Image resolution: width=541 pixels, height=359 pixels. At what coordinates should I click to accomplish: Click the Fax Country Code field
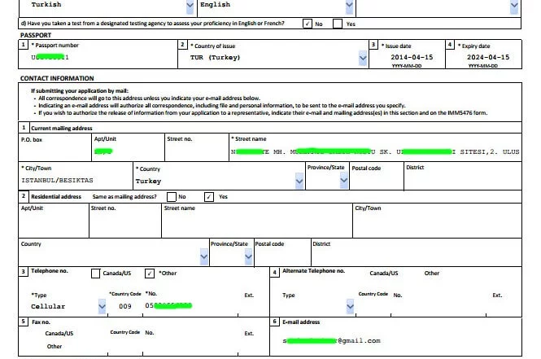125,345
